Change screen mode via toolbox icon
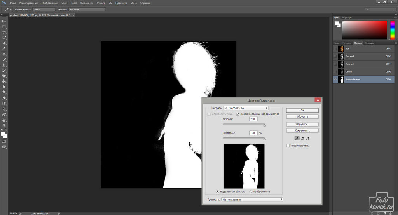The width and height of the screenshot is (398, 215). (x=4, y=147)
